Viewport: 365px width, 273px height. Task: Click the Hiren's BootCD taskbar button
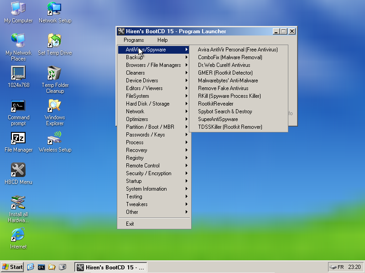(111, 267)
